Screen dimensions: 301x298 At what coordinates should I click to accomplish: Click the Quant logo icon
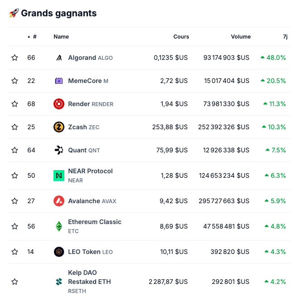[59, 150]
